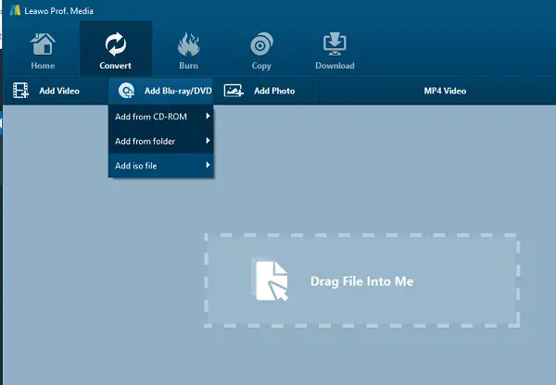The width and height of the screenshot is (556, 385).
Task: Click the Home tab label
Action: tap(43, 66)
